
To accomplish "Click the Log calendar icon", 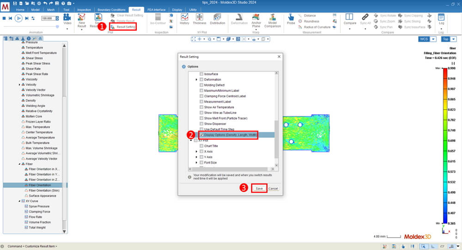I will [x=441, y=17].
